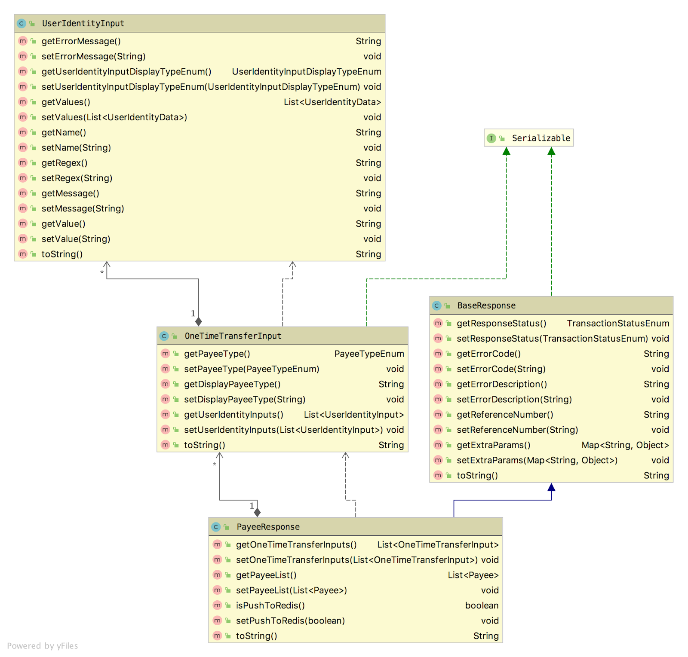Screen dimensions: 688x657
Task: Click the PayeeTypeEnum return type
Action: tap(369, 354)
